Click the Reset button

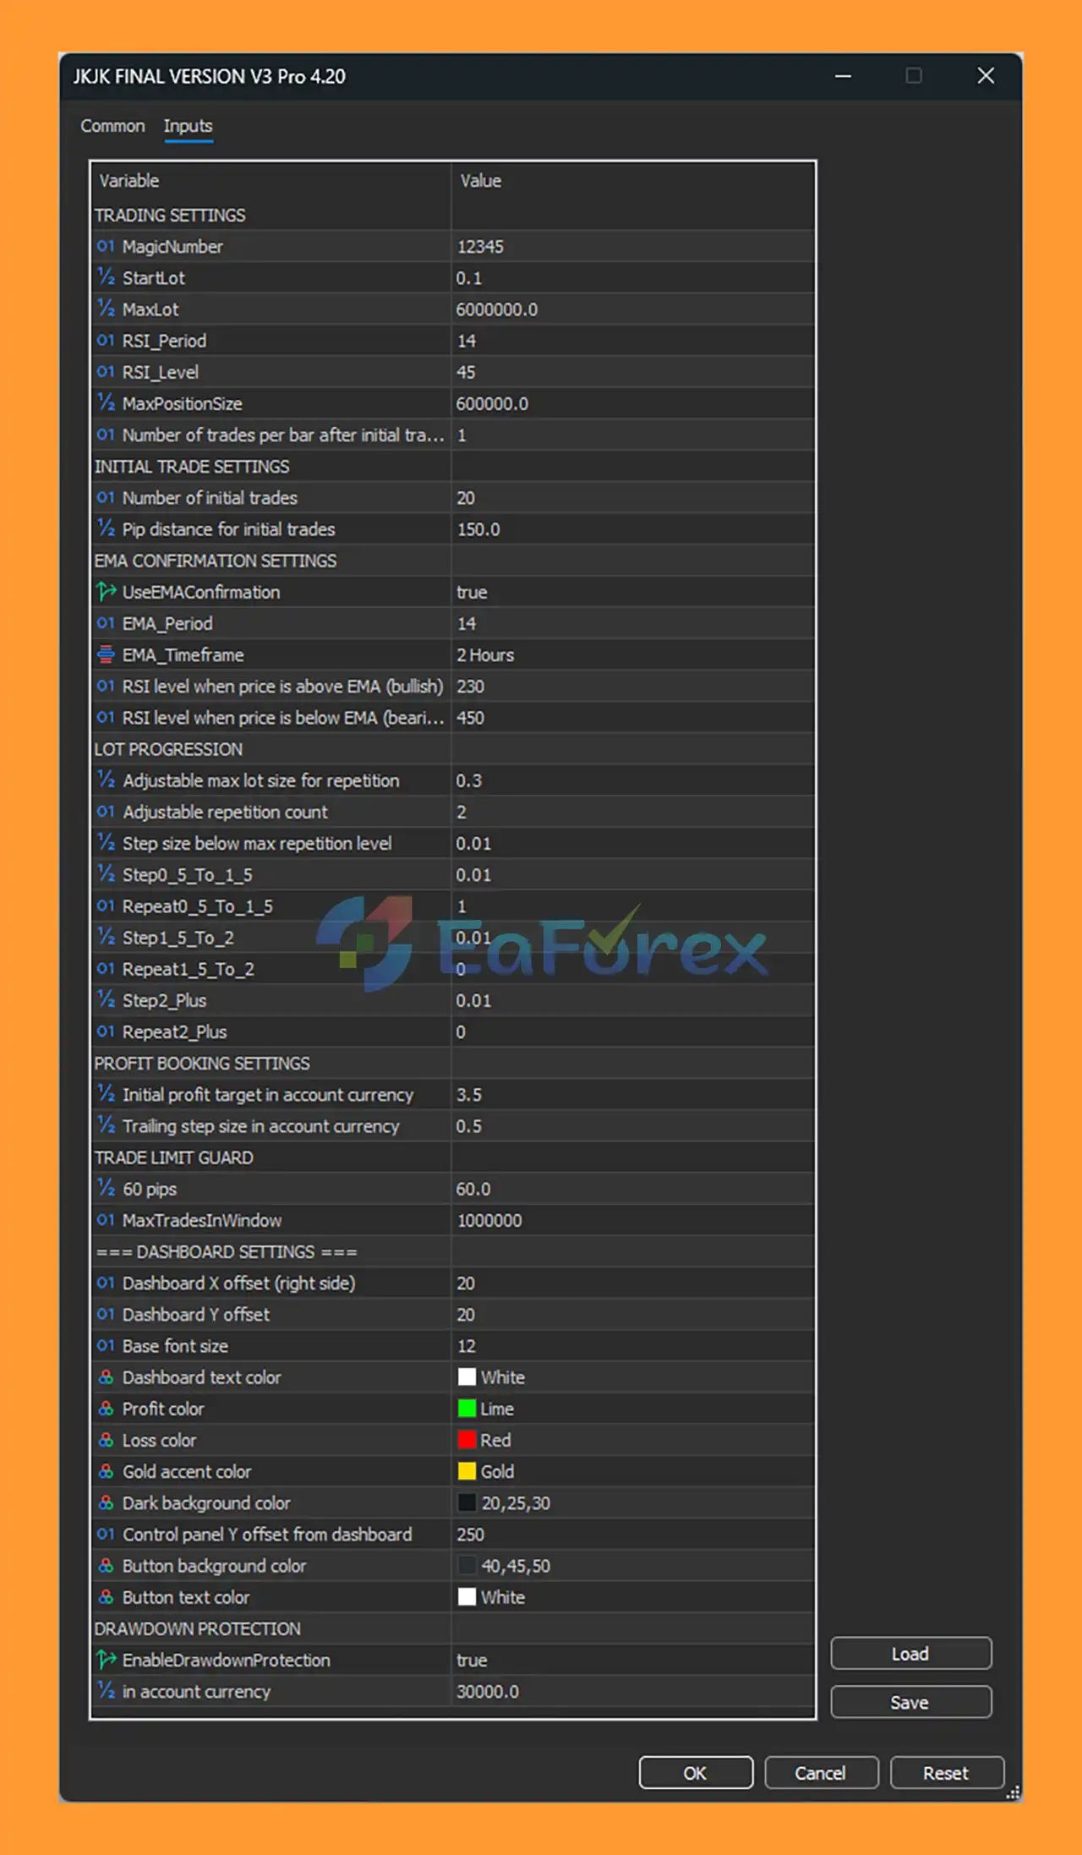pyautogui.click(x=946, y=1773)
